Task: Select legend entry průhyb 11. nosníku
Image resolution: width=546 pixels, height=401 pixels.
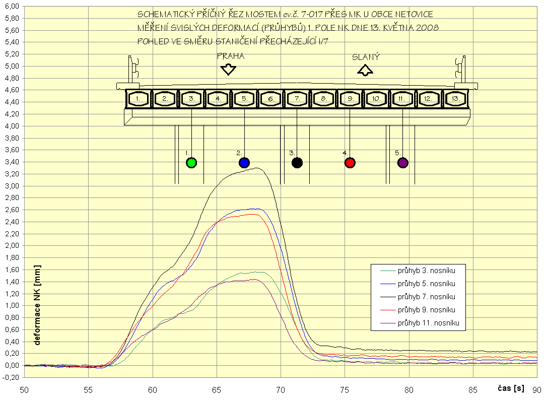Action: point(428,323)
